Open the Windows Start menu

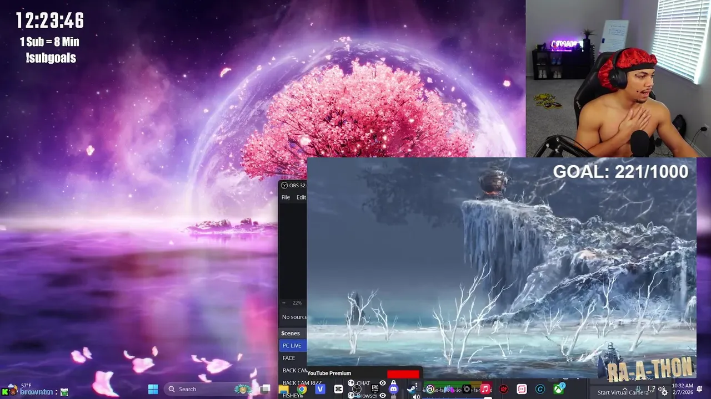point(153,389)
